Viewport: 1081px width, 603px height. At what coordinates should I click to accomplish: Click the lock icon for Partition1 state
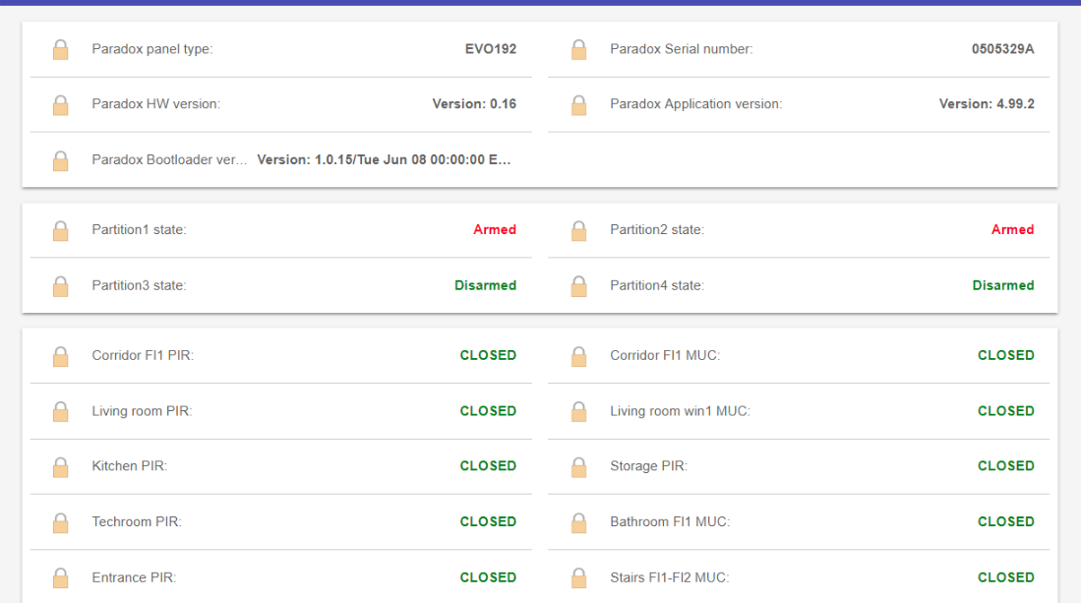pyautogui.click(x=60, y=230)
